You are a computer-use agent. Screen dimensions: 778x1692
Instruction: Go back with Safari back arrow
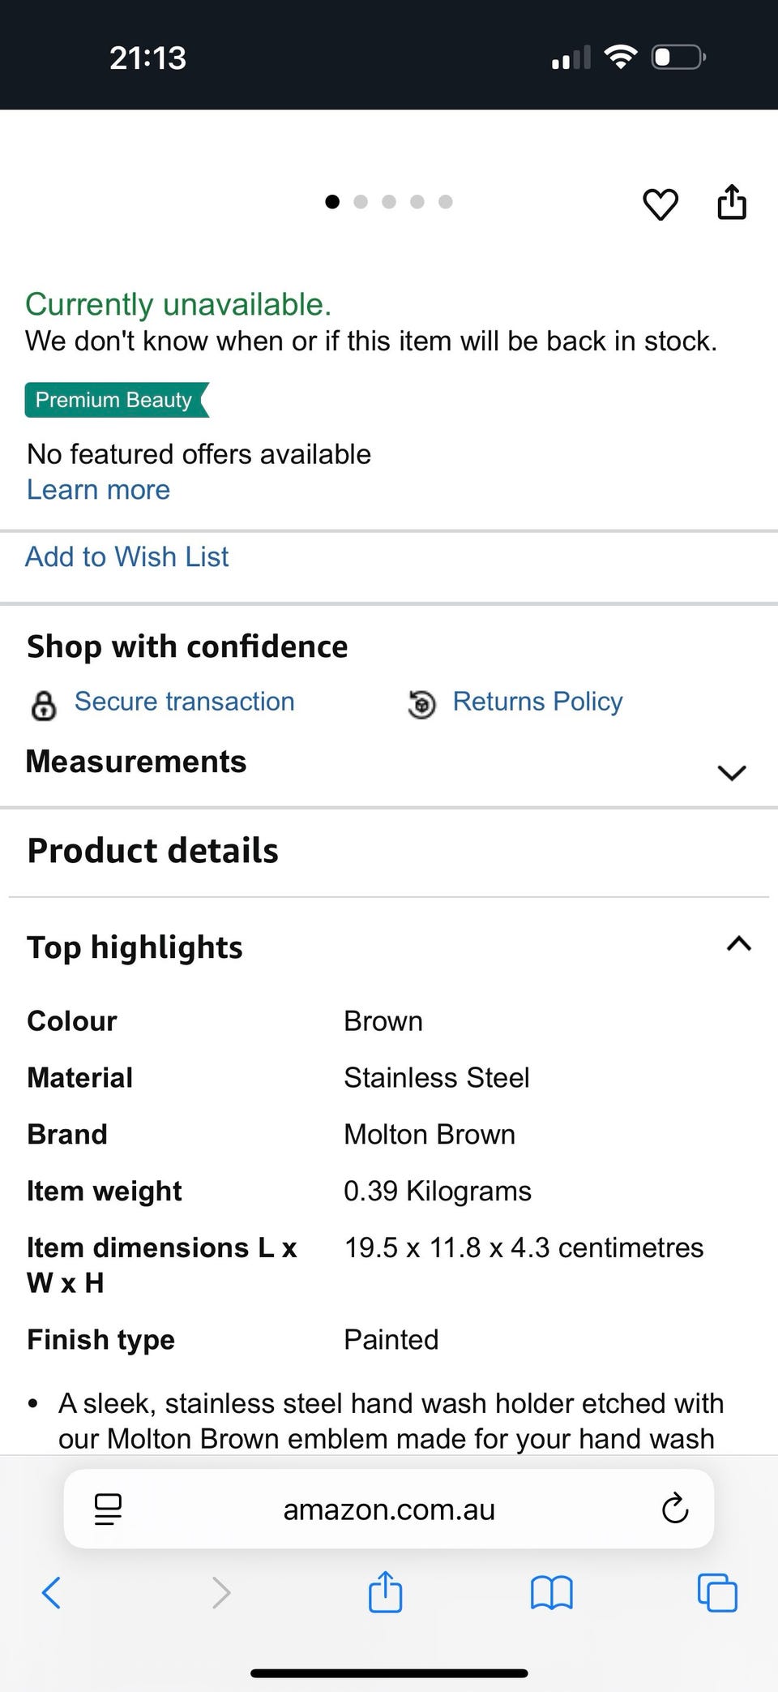click(51, 1592)
